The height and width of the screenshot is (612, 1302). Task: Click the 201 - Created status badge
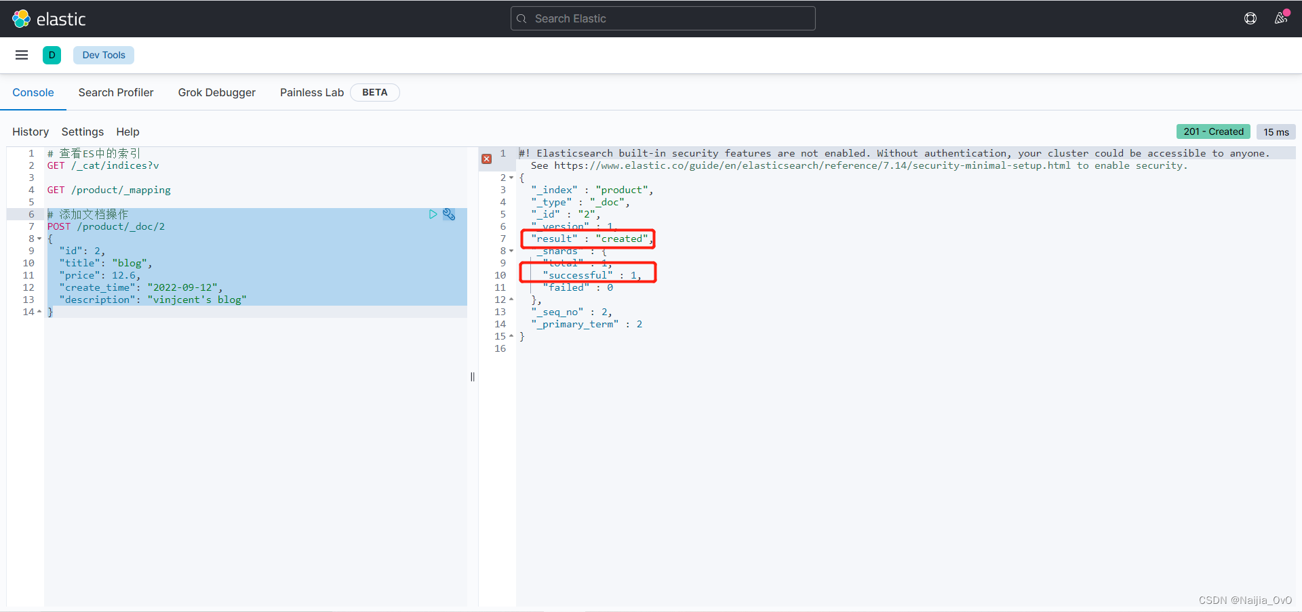pyautogui.click(x=1213, y=131)
